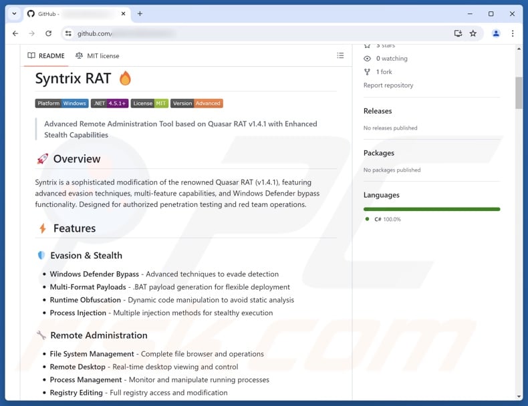Click 'No releases published' text

pyautogui.click(x=390, y=128)
